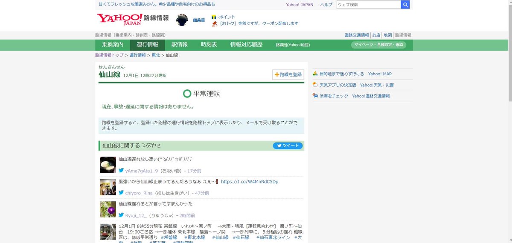Image resolution: width=512 pixels, height=243 pixels.
Task: Click the points icon beside ポイント
Action: (214, 17)
